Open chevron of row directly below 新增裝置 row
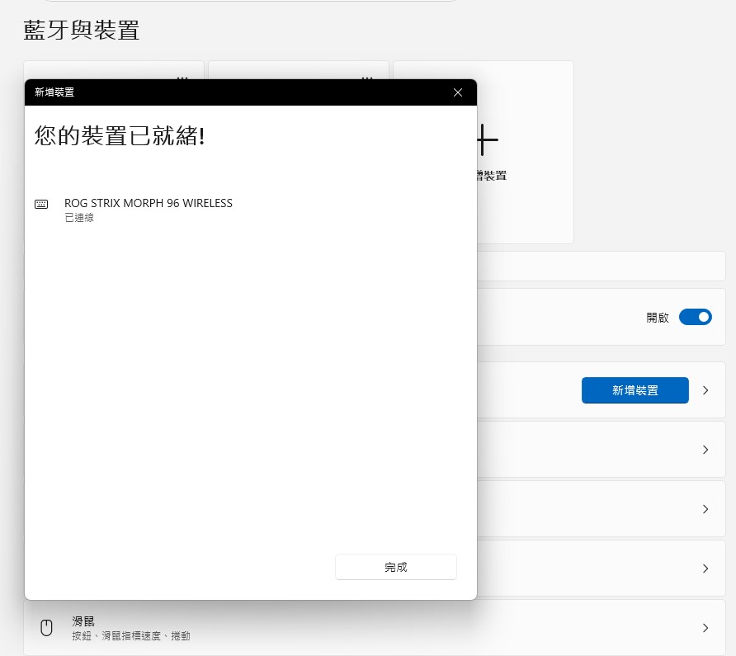The height and width of the screenshot is (656, 736). click(x=705, y=450)
